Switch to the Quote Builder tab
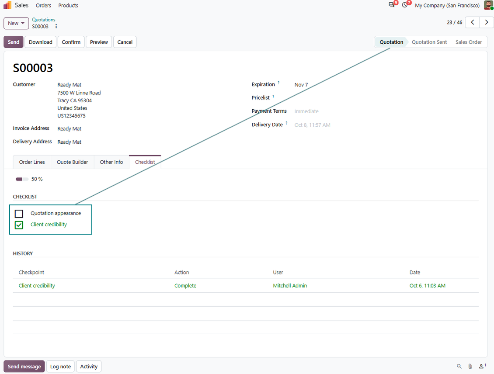This screenshot has height=374, width=494. click(x=73, y=162)
